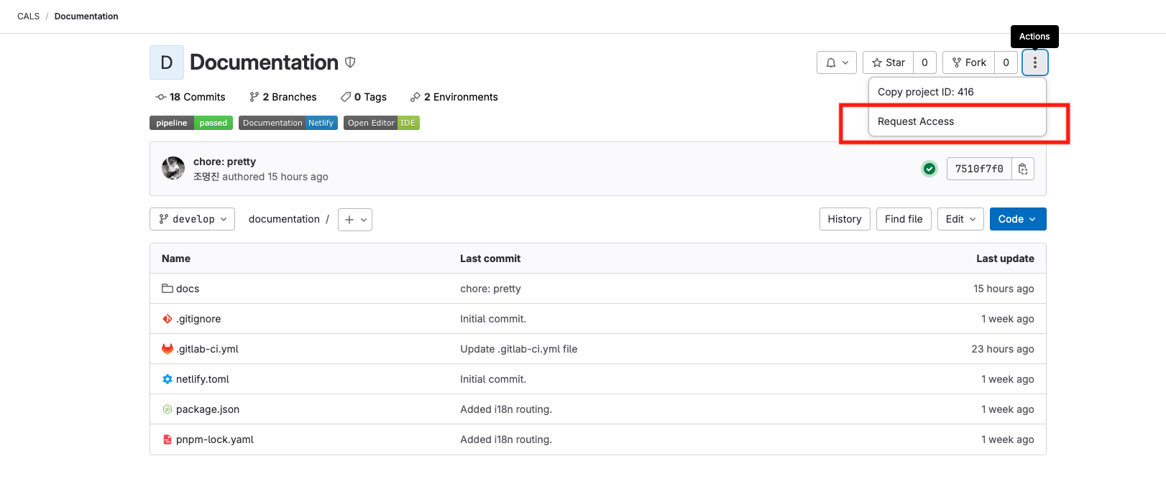Open the History view
This screenshot has width=1166, height=489.
(x=845, y=219)
